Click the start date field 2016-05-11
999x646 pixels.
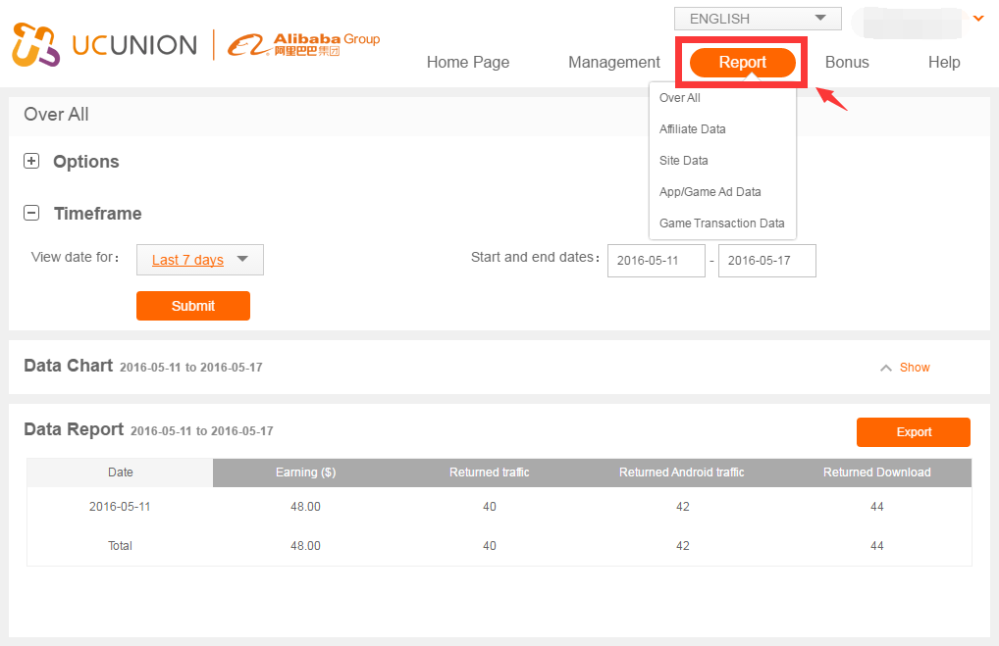(656, 261)
